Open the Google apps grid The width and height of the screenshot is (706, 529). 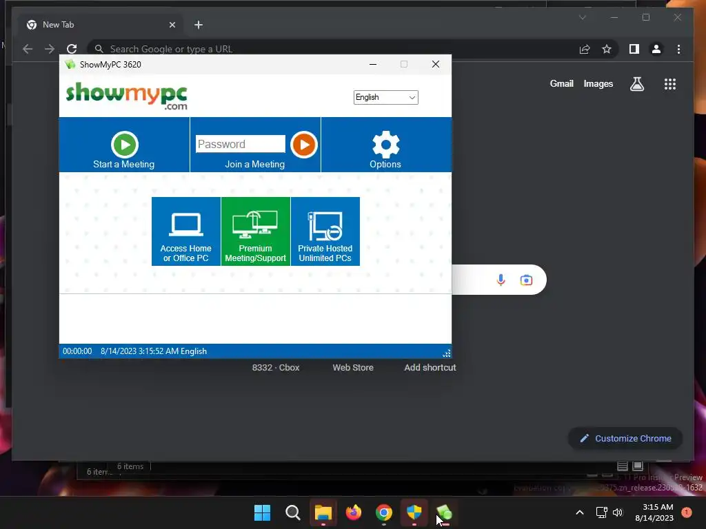pos(670,84)
